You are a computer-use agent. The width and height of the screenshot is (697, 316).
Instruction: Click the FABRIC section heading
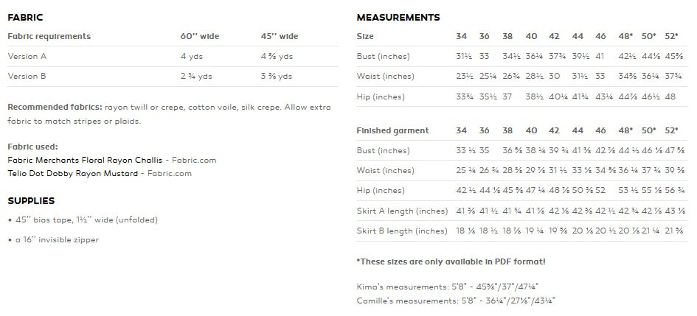tap(25, 18)
